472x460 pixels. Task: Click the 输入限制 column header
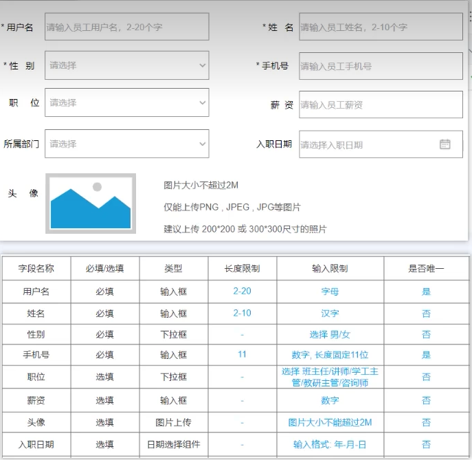point(330,269)
